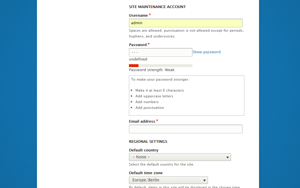Click the 'Add punctuation' suggestion
The image size is (300, 188).
[x=150, y=108]
